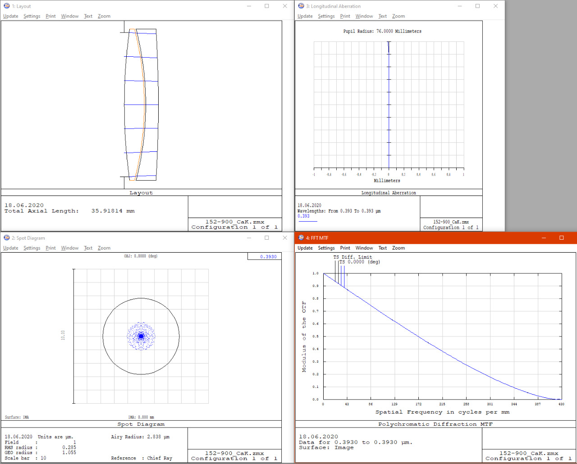577x464 pixels.
Task: Click the Spot Diagram window's title icon
Action: (7, 237)
